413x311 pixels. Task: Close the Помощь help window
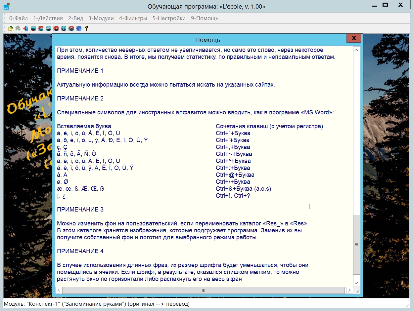(353, 38)
